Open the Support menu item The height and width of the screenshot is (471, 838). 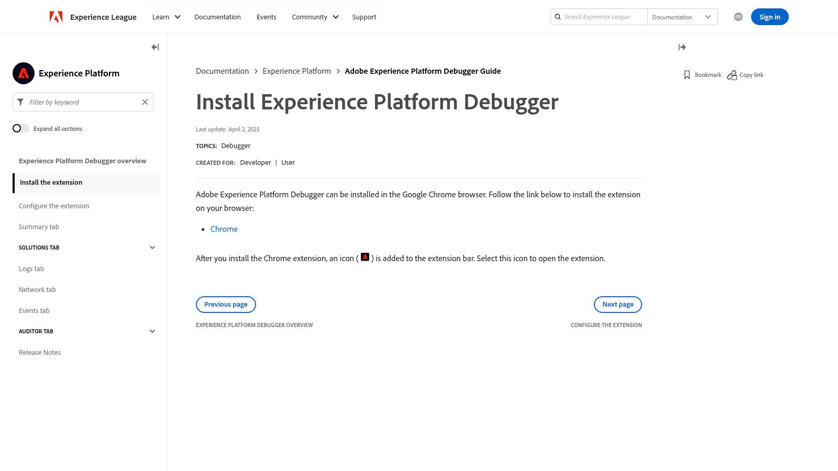coord(364,17)
